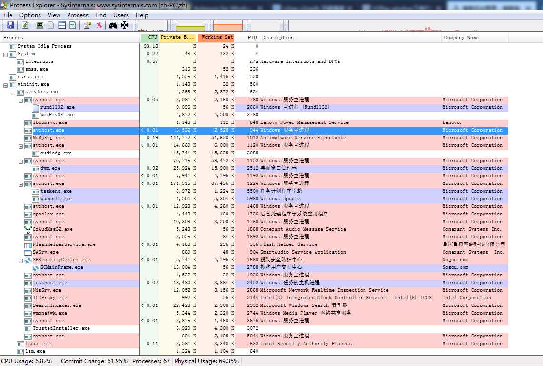Collapse the System process tree node
The height and width of the screenshot is (366, 543).
5,55
